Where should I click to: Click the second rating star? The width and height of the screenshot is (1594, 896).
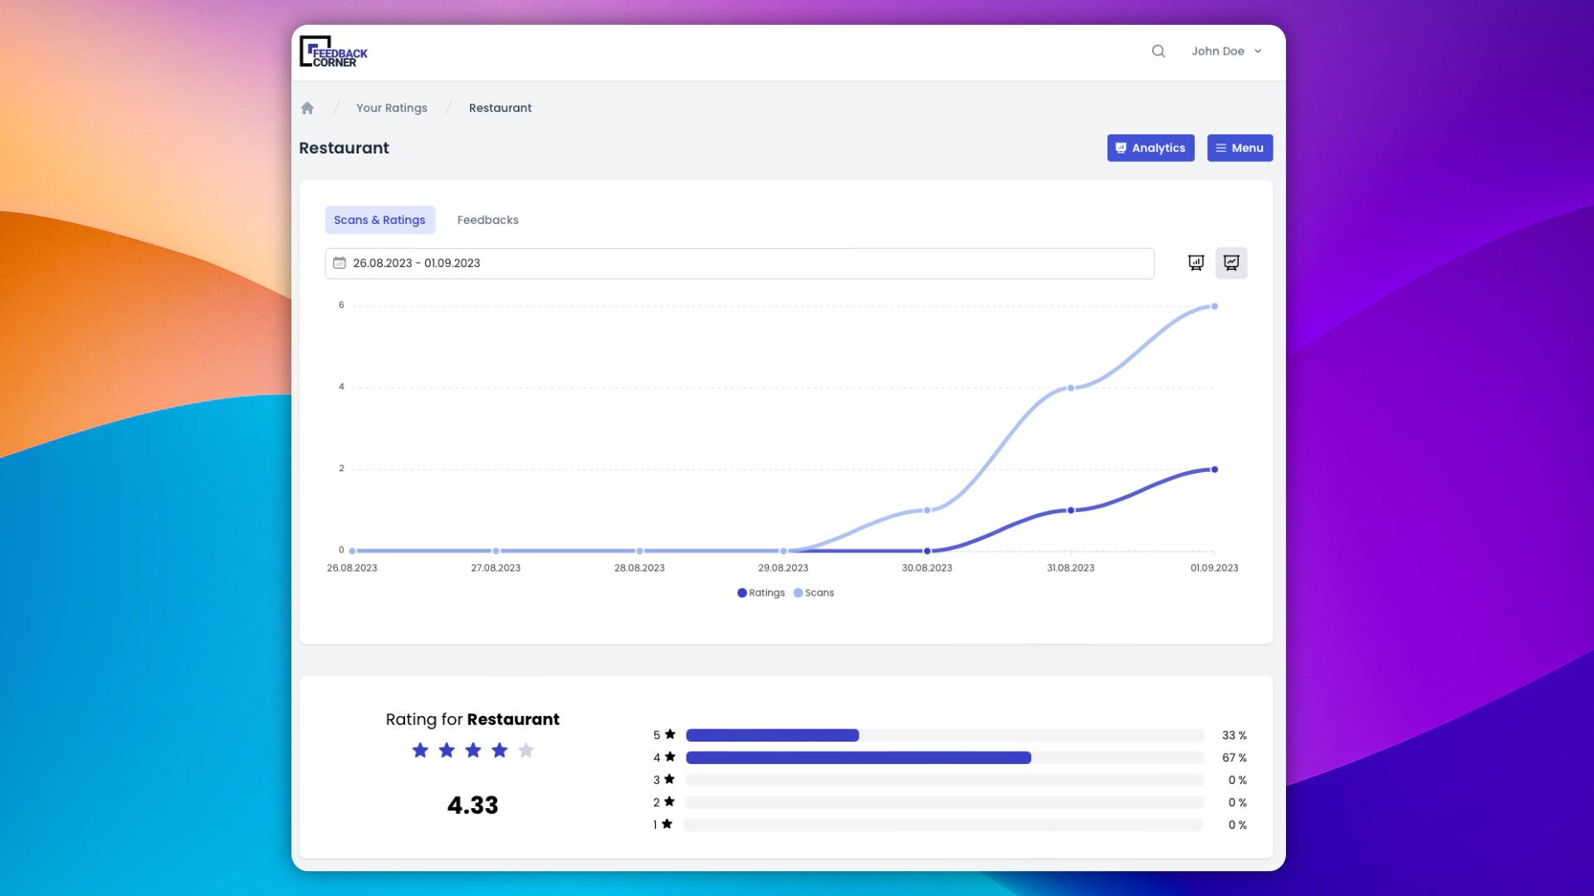[447, 751]
